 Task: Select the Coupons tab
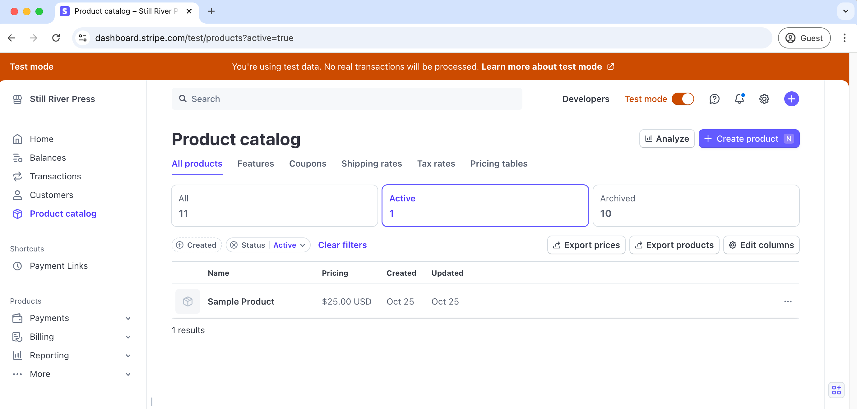point(308,163)
